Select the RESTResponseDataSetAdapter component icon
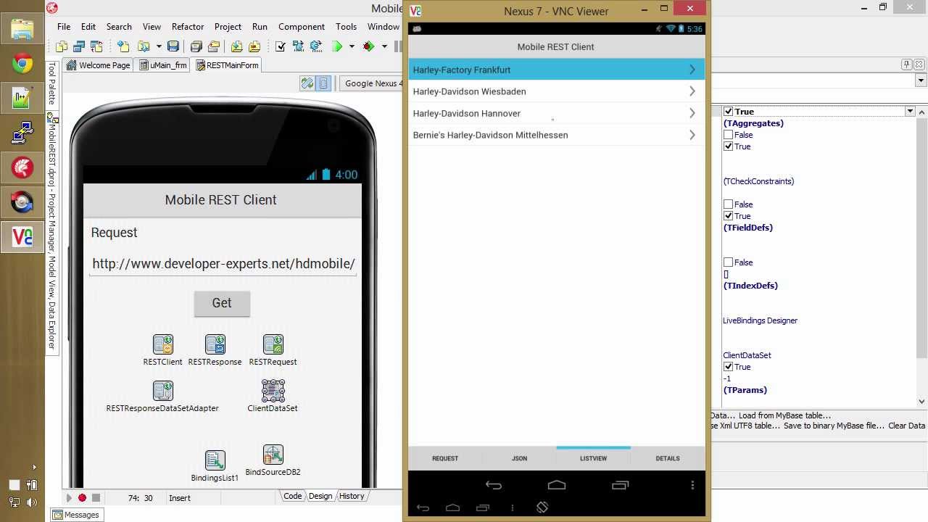This screenshot has height=522, width=928. coord(163,390)
